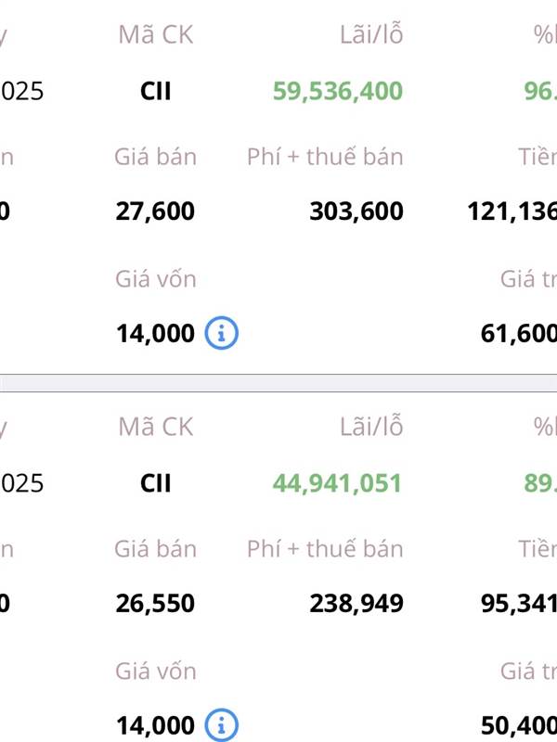Screen dimensions: 557x742
Task: Click the profit value 44,941,051
Action: pyautogui.click(x=337, y=483)
